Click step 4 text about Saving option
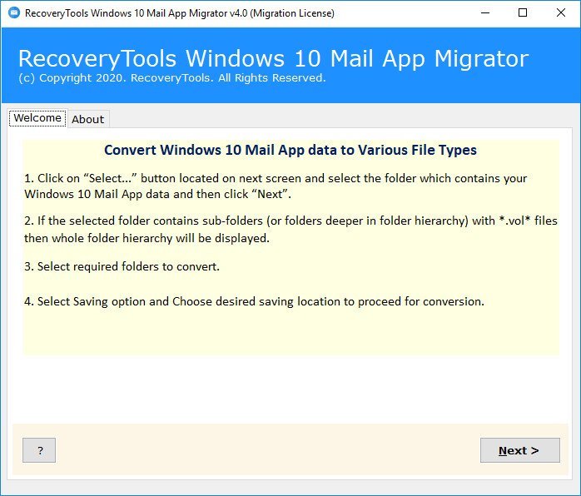Image resolution: width=581 pixels, height=496 pixels. [x=254, y=301]
